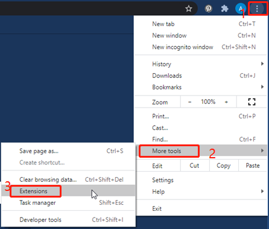
Task: Choose Cast... from the menu
Action: point(201,127)
